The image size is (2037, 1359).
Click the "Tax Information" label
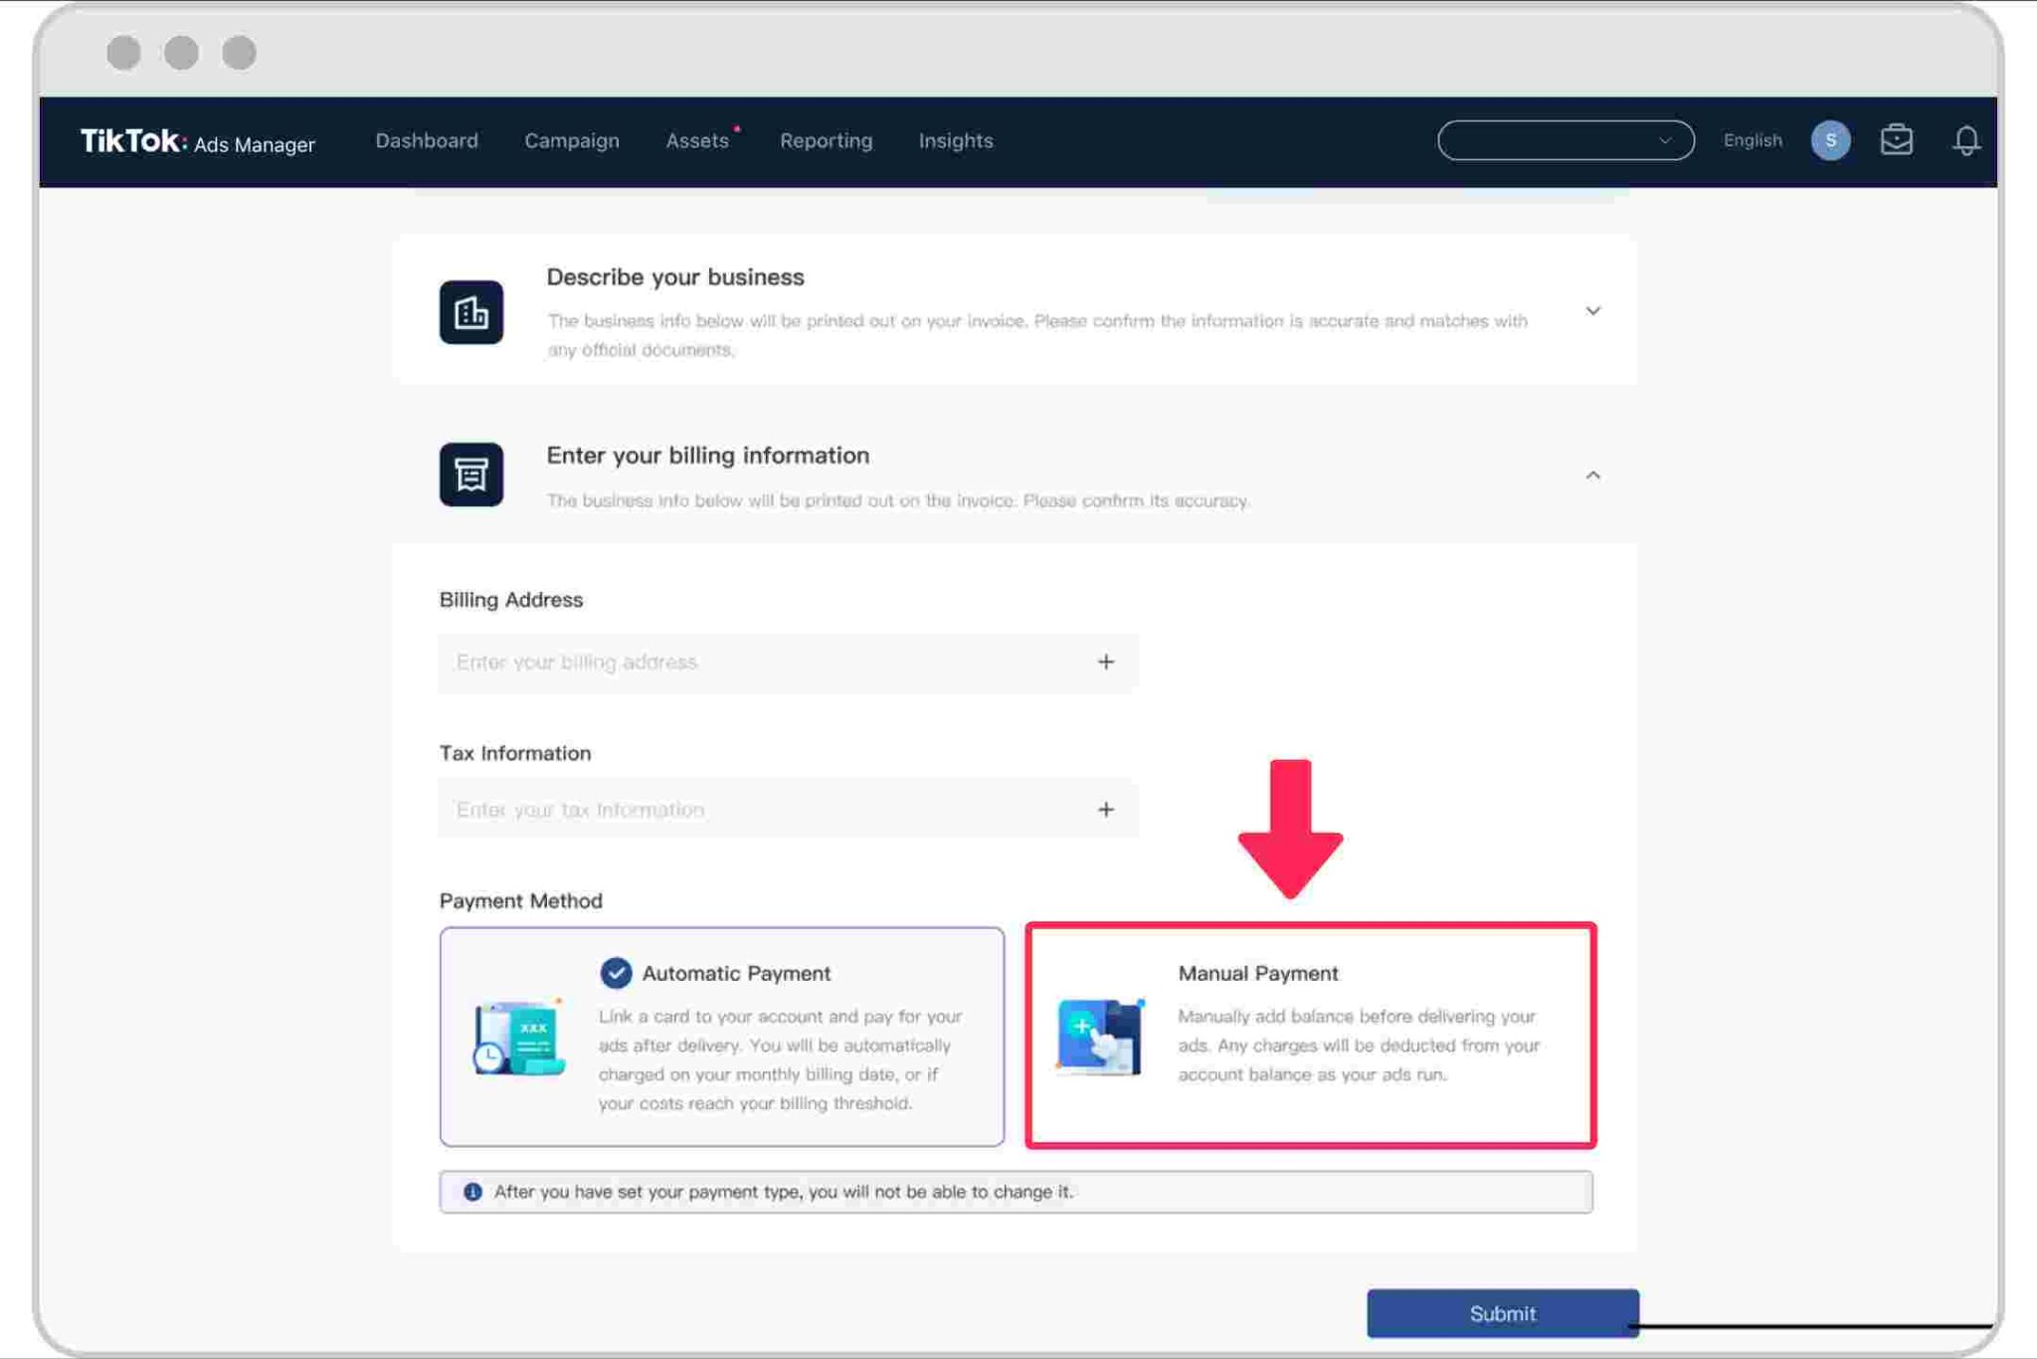[515, 753]
